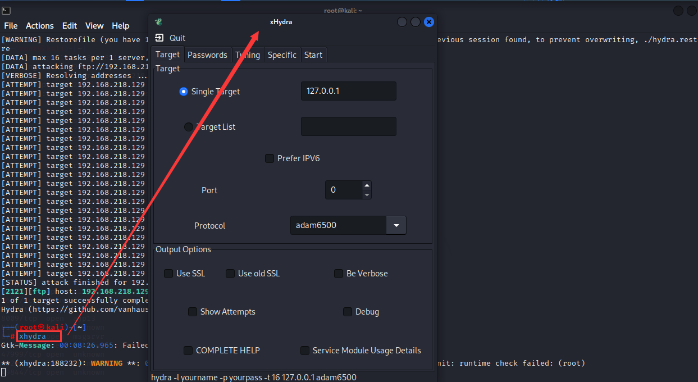Screen dimensions: 698x382
Task: Click the Port number field
Action: pyautogui.click(x=344, y=190)
